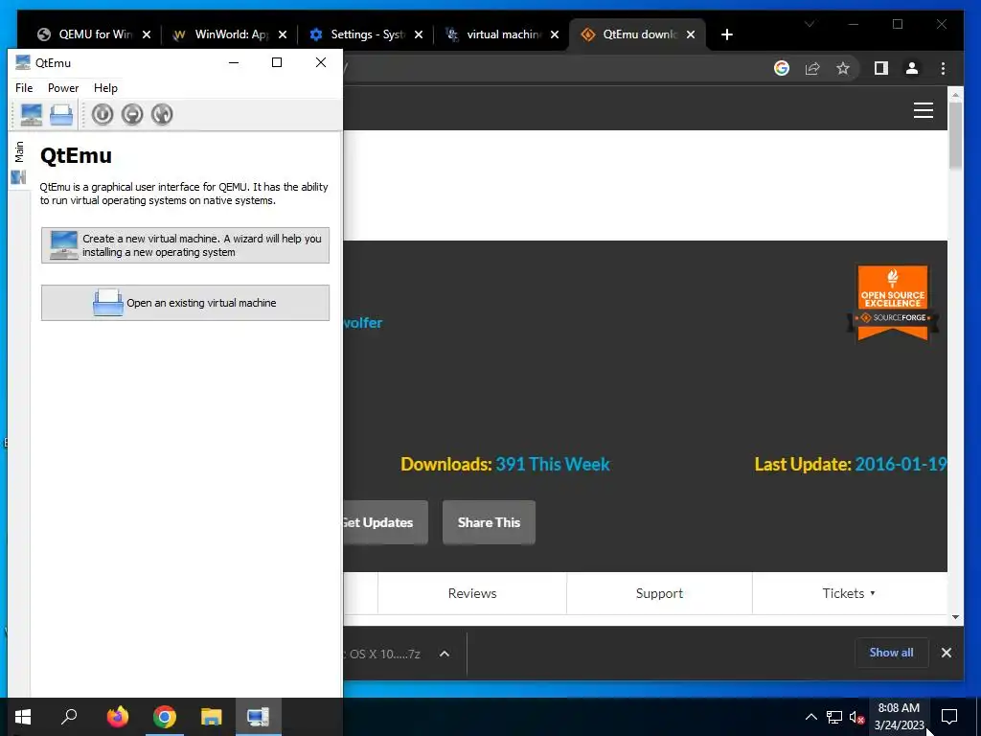Open the Windows Start menu

click(23, 717)
